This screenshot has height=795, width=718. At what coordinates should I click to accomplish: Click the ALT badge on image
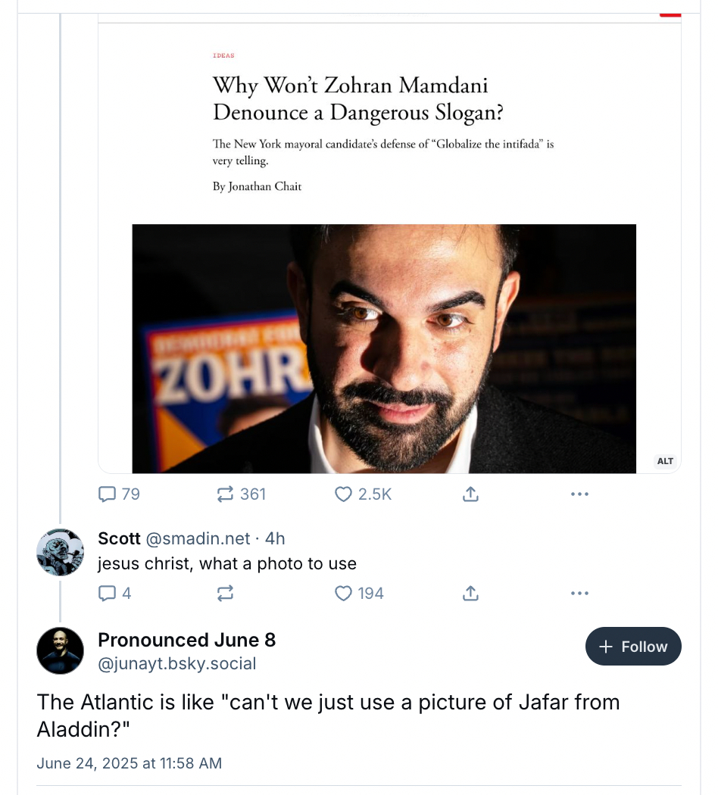(665, 461)
